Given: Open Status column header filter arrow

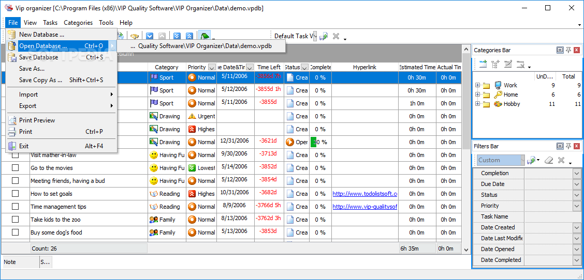Looking at the screenshot, I should 304,67.
